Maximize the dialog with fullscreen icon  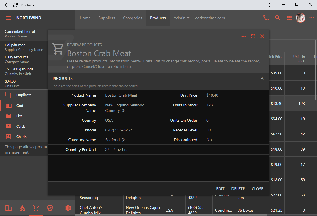coord(253,36)
